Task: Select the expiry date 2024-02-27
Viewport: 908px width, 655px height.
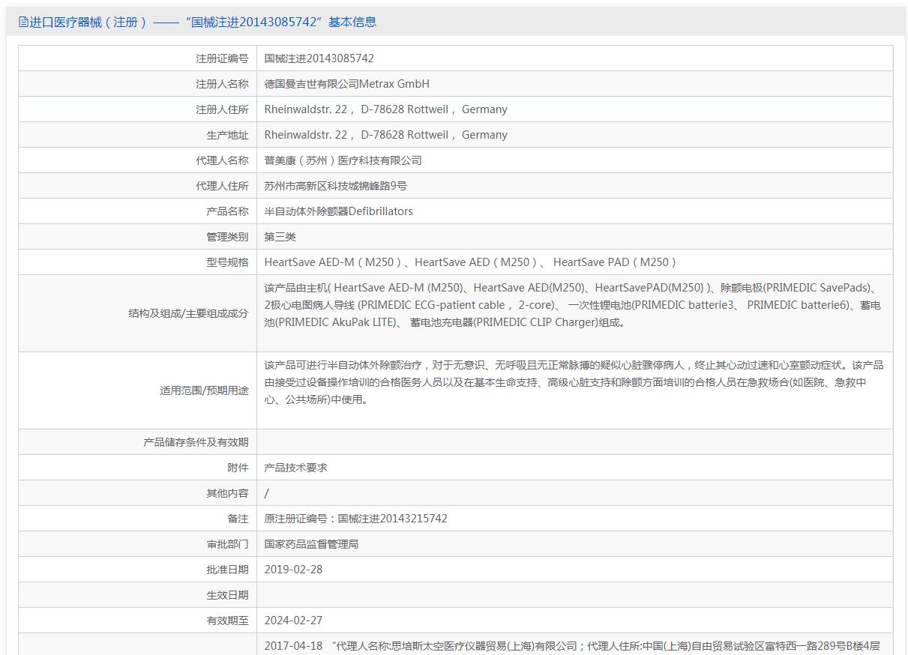Action: (293, 621)
